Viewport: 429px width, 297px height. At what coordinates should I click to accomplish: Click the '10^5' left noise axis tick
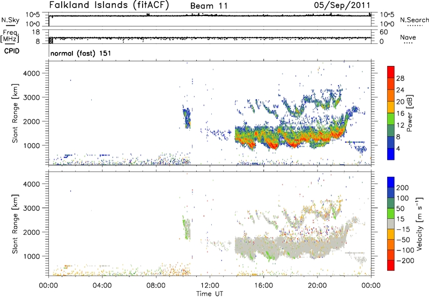[33, 14]
